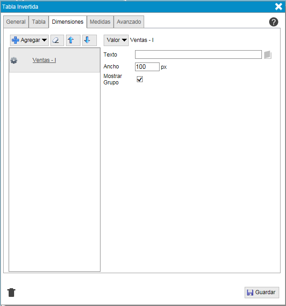Close the Tabla Invertida dialog
Viewport: 286px width, 306px height.
pyautogui.click(x=278, y=6)
